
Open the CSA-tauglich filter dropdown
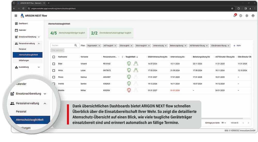pyautogui.click(x=126, y=46)
